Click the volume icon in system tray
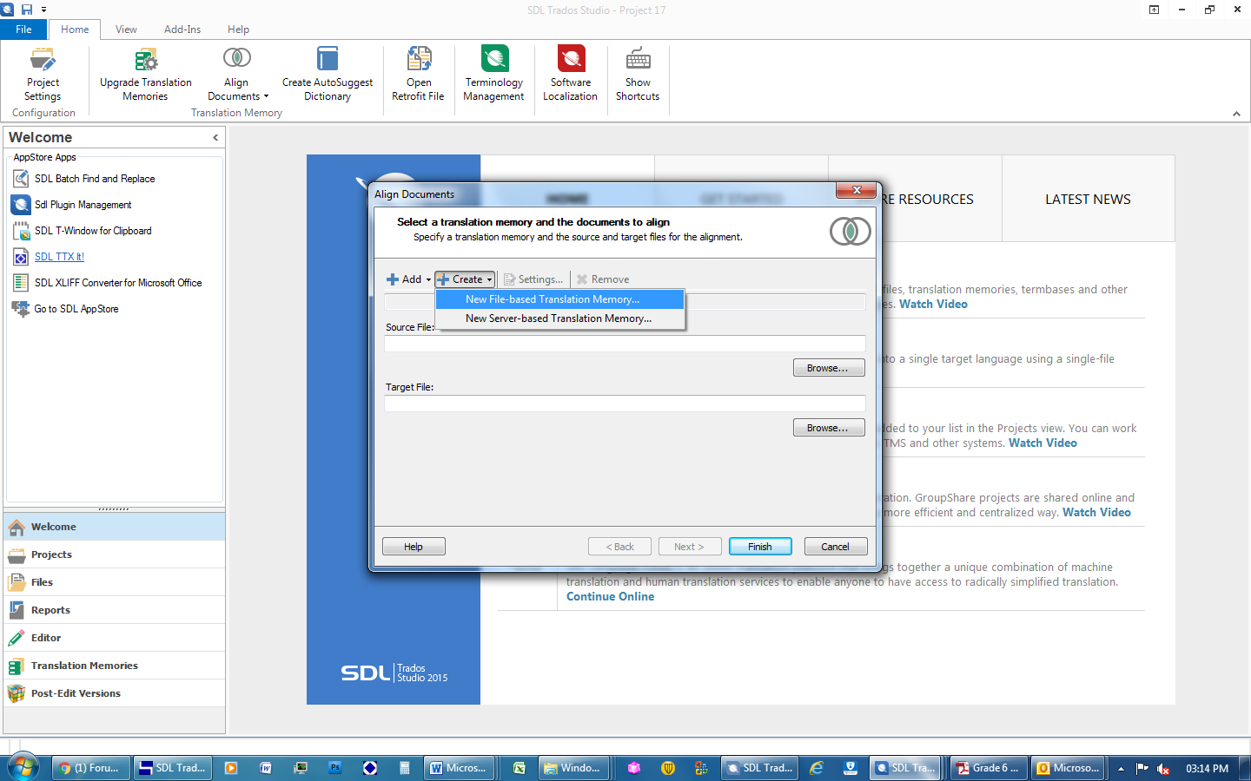Screen dimensions: 1251x781 point(1162,769)
